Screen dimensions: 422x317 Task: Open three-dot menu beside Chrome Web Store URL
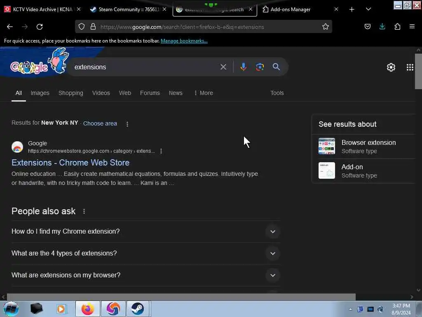(161, 151)
